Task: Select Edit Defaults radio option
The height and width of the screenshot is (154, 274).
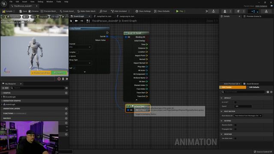Action: [253, 87]
